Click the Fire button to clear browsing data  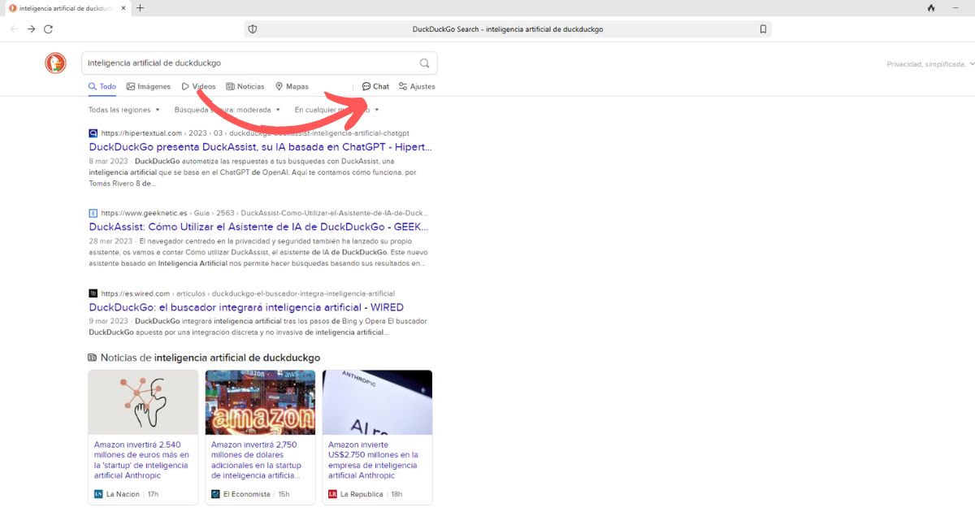pyautogui.click(x=931, y=8)
